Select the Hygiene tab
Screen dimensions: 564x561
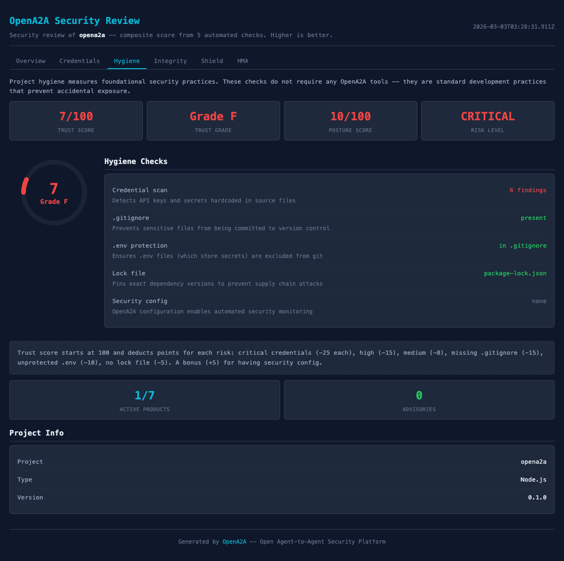pos(127,61)
